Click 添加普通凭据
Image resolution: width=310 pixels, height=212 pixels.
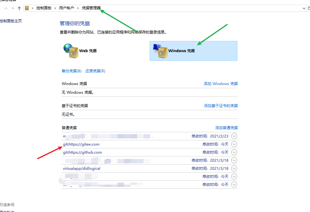[226, 128]
